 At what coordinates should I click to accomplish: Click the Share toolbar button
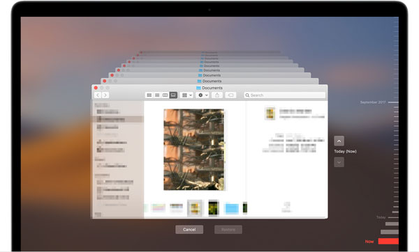(217, 95)
